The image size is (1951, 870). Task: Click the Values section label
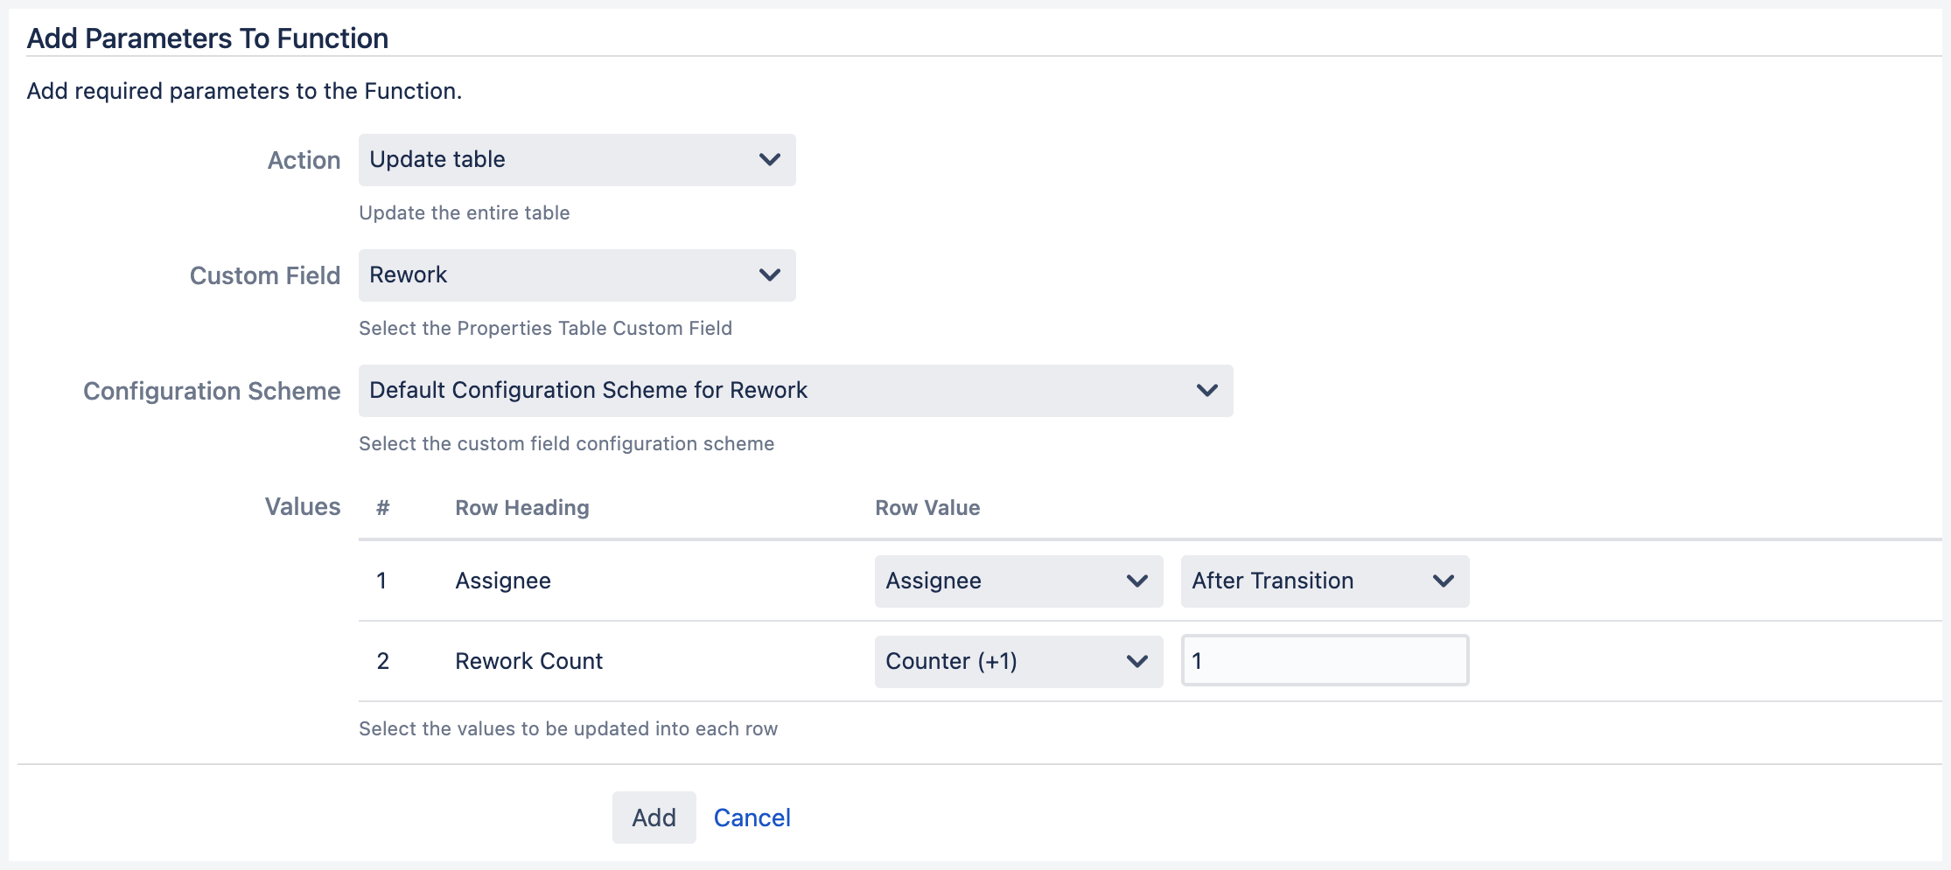click(303, 506)
